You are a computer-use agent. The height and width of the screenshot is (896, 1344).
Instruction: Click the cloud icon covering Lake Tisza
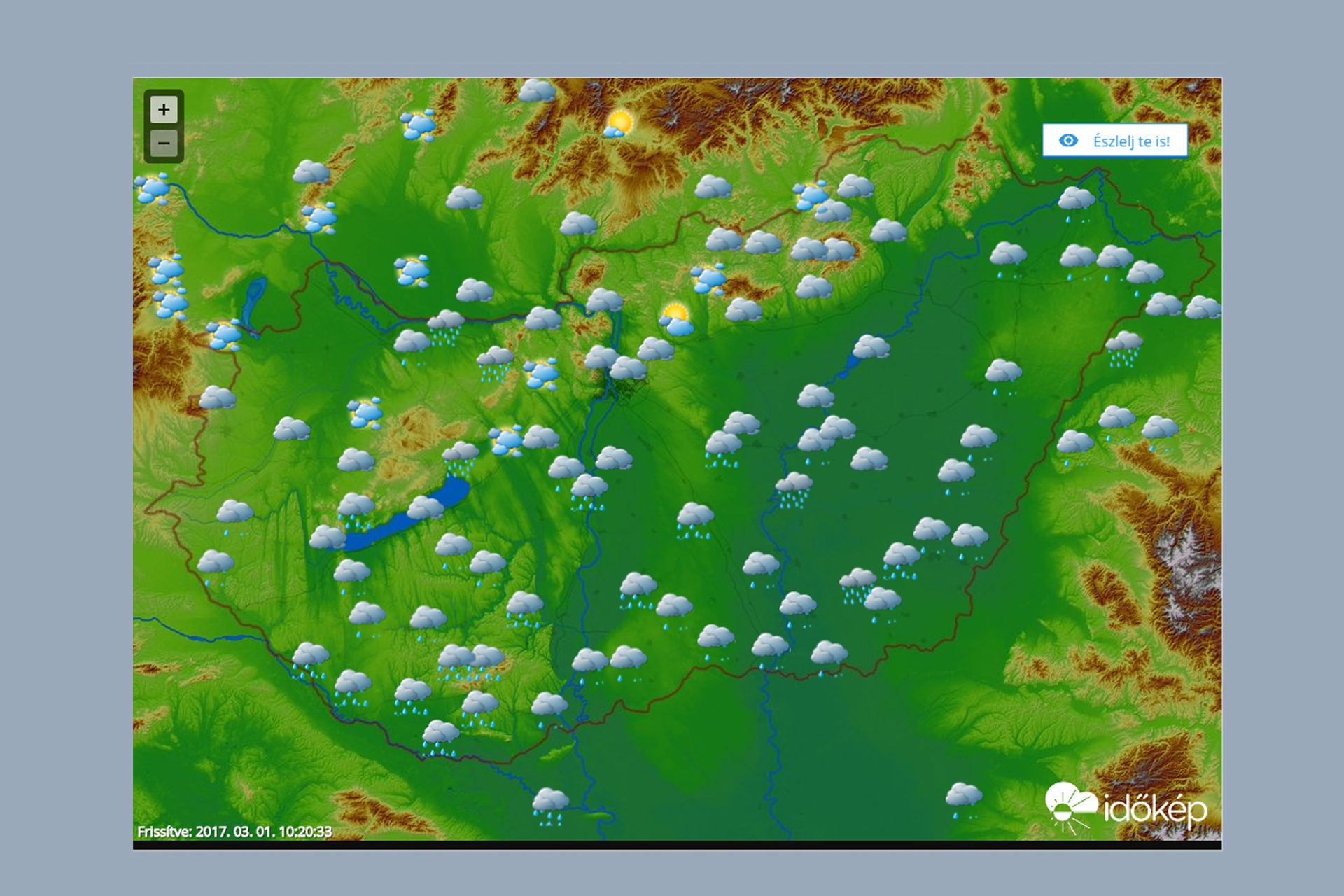871,346
